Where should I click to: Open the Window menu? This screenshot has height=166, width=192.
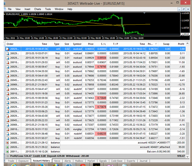point(59,9)
